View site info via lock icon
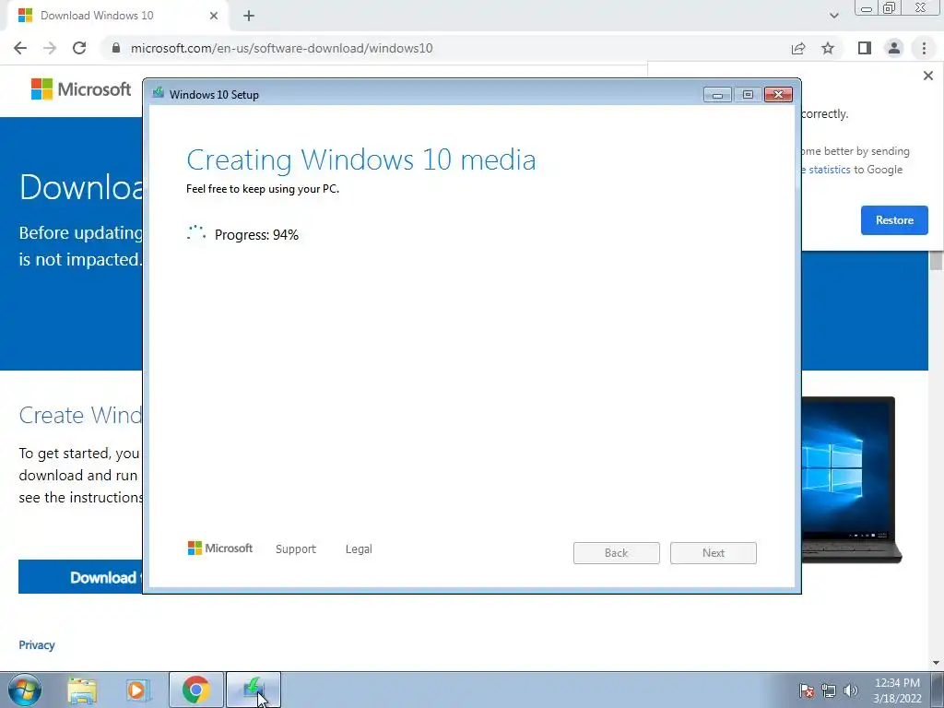944x708 pixels. pyautogui.click(x=116, y=48)
